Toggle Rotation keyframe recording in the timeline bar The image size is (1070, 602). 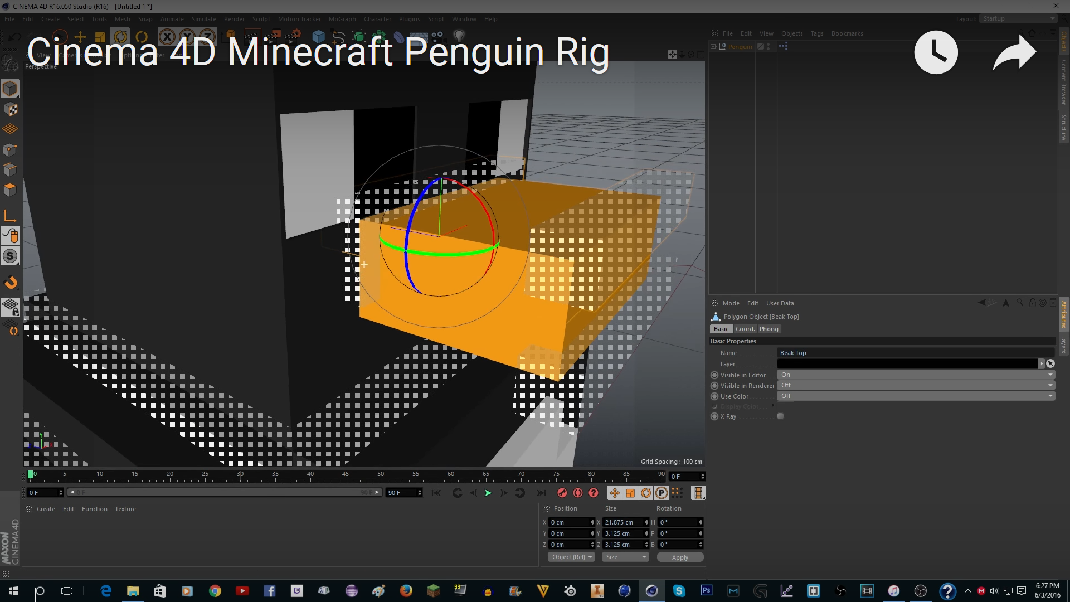645,493
